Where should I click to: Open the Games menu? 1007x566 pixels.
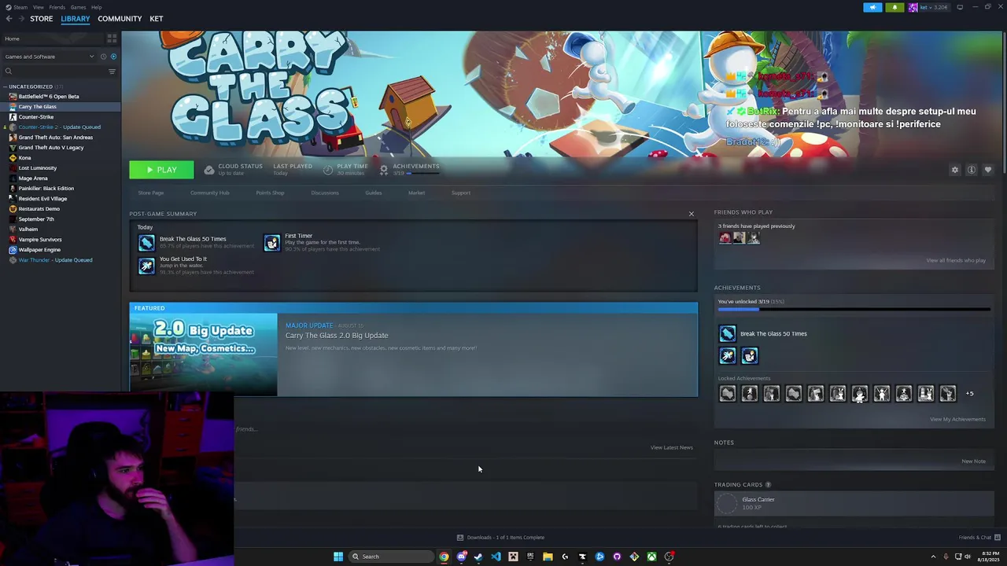tap(78, 7)
